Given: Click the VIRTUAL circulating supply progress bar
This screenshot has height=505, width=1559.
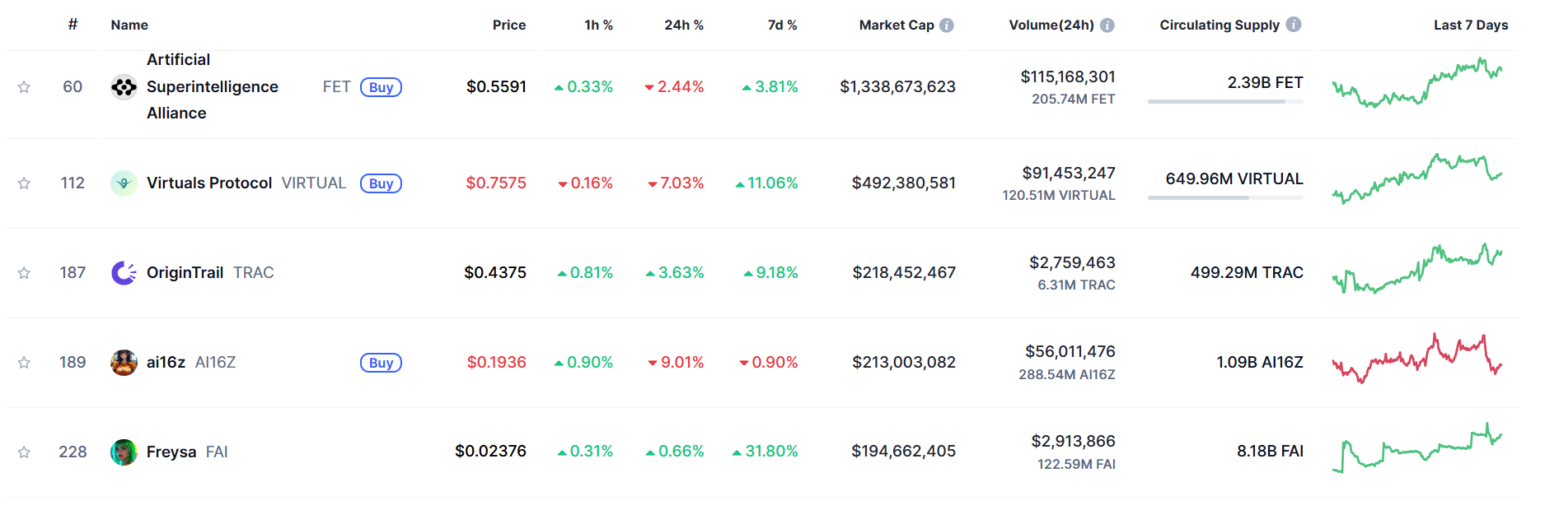Looking at the screenshot, I should (x=1224, y=197).
